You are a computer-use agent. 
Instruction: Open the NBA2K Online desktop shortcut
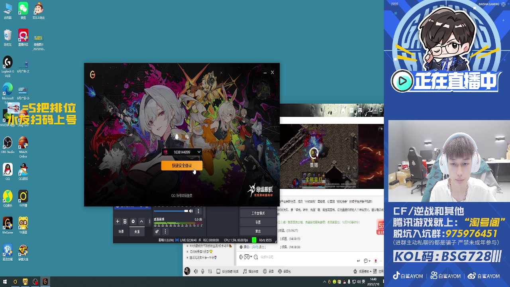(x=23, y=147)
